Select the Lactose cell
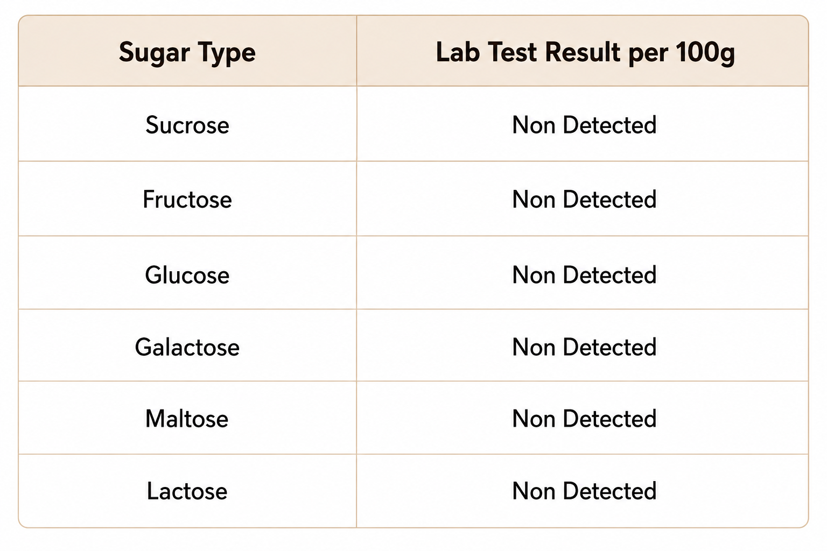Viewport: 827px width, 551px height. click(187, 491)
